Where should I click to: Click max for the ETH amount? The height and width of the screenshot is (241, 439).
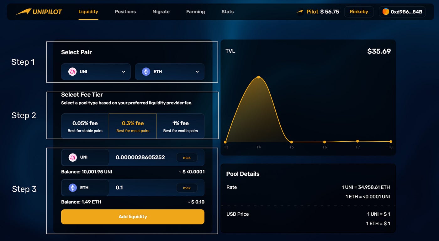click(x=187, y=188)
